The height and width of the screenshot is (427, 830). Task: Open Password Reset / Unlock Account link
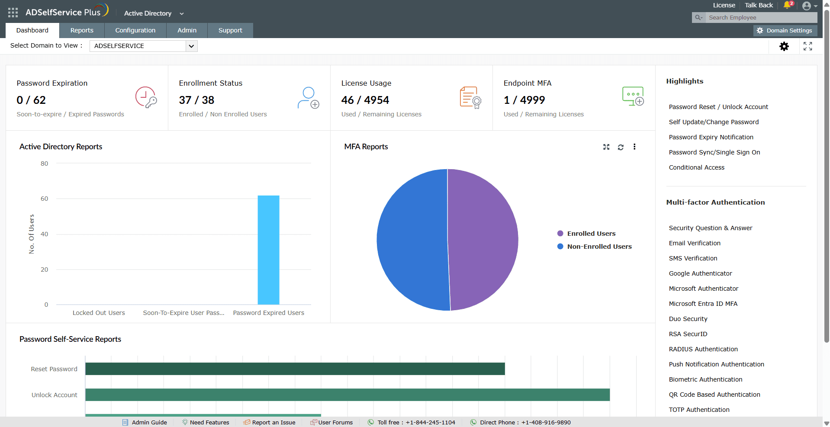point(718,107)
